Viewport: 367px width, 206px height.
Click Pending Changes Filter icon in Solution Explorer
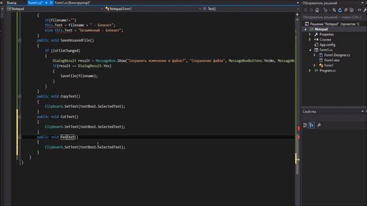tap(326, 10)
